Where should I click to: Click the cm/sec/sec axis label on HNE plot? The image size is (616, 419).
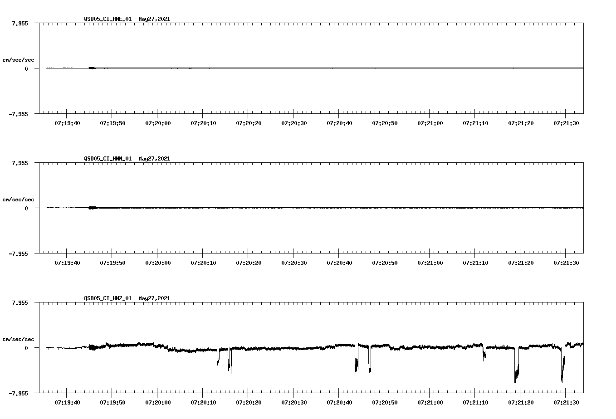[18, 59]
